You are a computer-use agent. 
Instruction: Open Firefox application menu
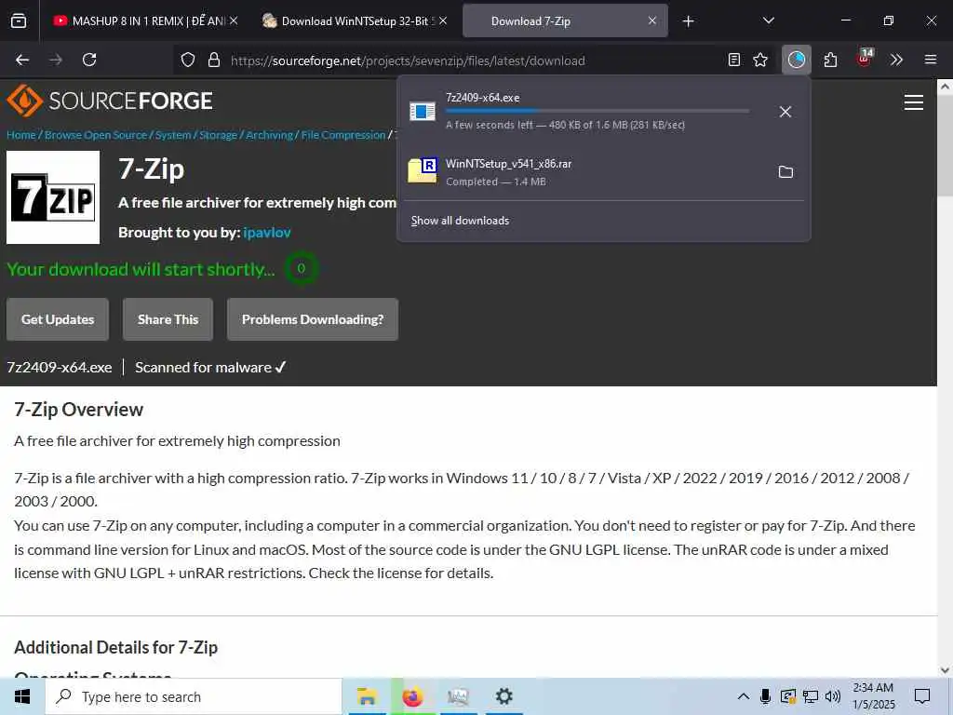pyautogui.click(x=930, y=60)
